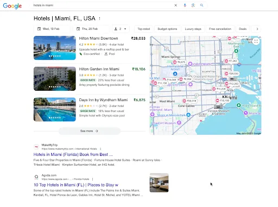Open Hotels in Miami (Florida) MakeMyTrip link
Image resolution: width=278 pixels, height=207 pixels.
tap(73, 154)
